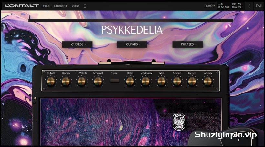Click the Speed knob

pyautogui.click(x=177, y=82)
